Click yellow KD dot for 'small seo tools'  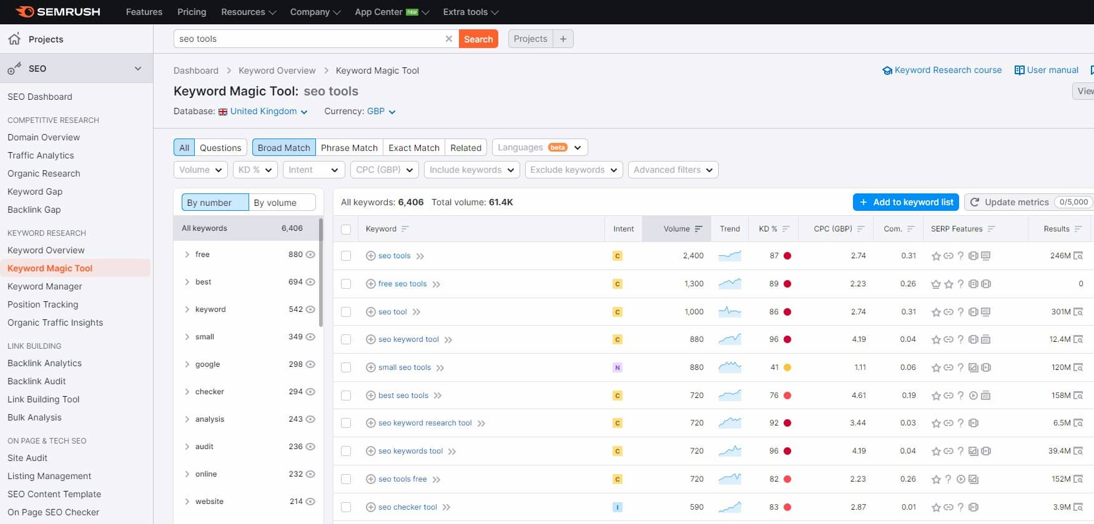point(787,367)
